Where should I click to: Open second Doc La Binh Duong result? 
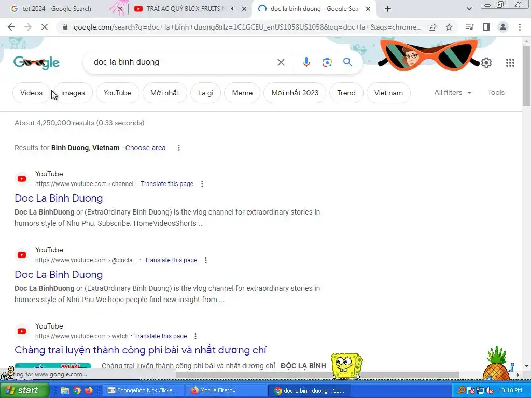tap(59, 275)
